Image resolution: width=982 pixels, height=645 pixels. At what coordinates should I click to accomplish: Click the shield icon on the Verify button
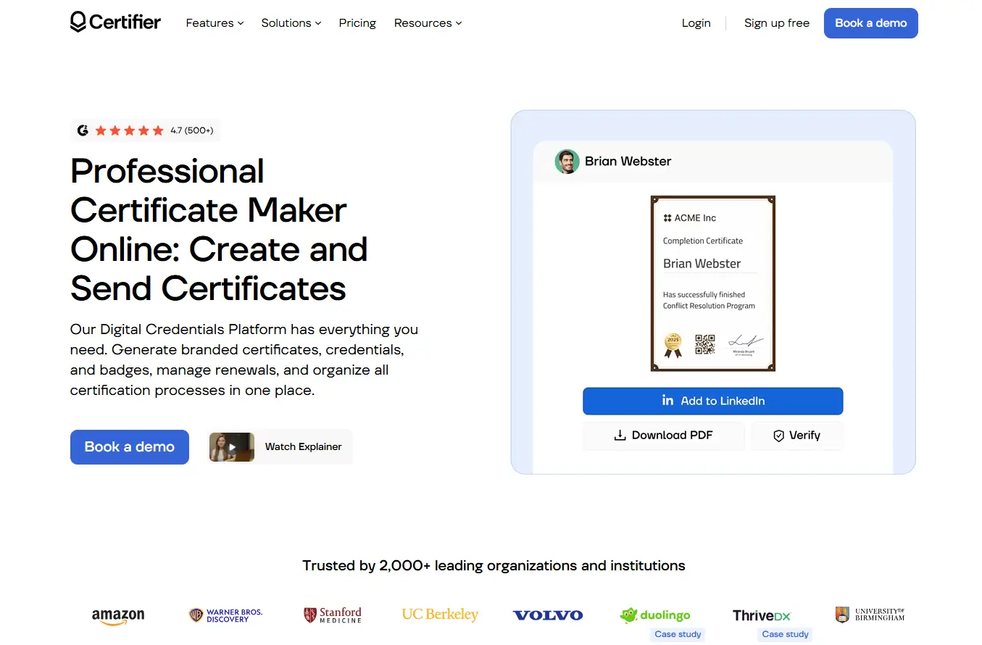click(x=779, y=435)
